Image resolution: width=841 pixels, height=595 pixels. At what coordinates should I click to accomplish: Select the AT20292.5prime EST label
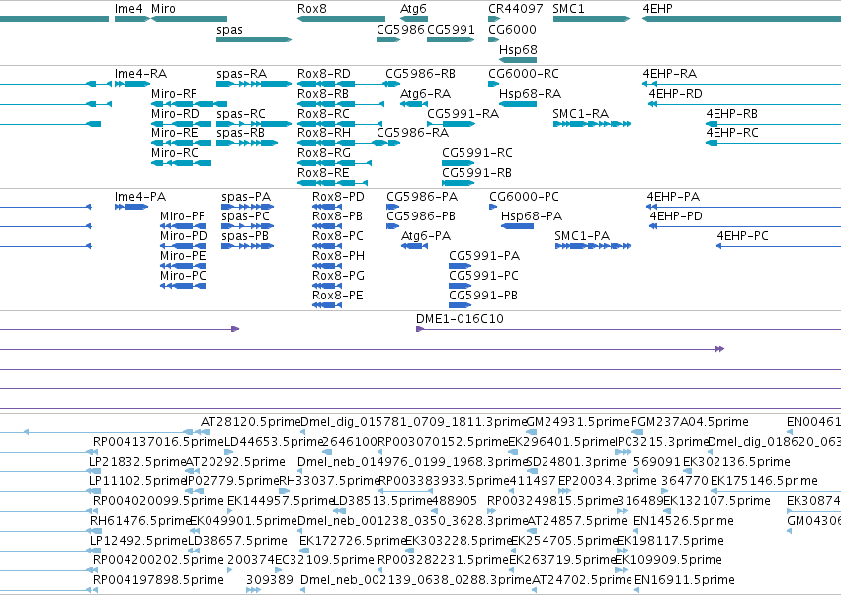[235, 462]
